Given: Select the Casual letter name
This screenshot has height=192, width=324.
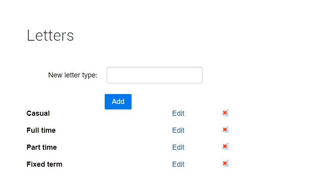Looking at the screenshot, I should tap(38, 113).
